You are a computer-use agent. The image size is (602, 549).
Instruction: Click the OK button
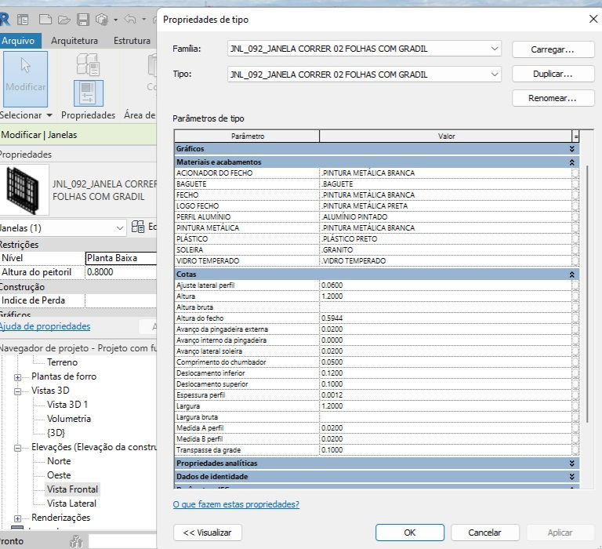pos(410,533)
